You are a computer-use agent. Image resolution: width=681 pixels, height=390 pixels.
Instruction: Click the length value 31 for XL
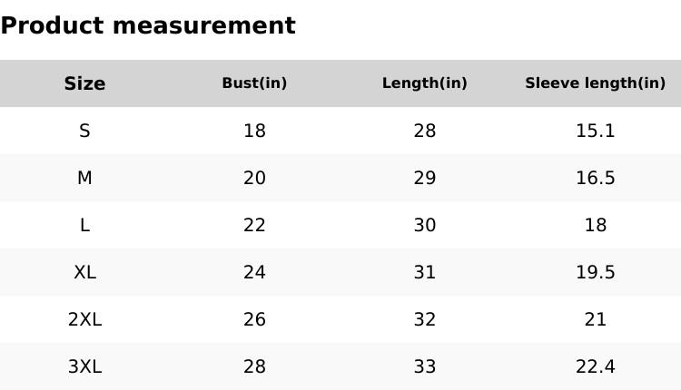(x=425, y=272)
